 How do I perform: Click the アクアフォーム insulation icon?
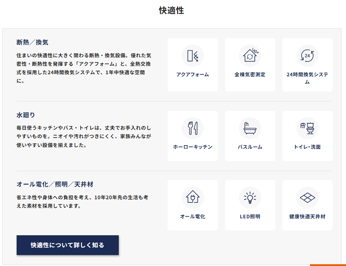click(193, 56)
